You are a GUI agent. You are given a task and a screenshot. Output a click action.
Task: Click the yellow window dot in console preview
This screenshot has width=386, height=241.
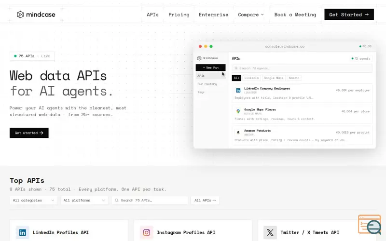(206, 46)
